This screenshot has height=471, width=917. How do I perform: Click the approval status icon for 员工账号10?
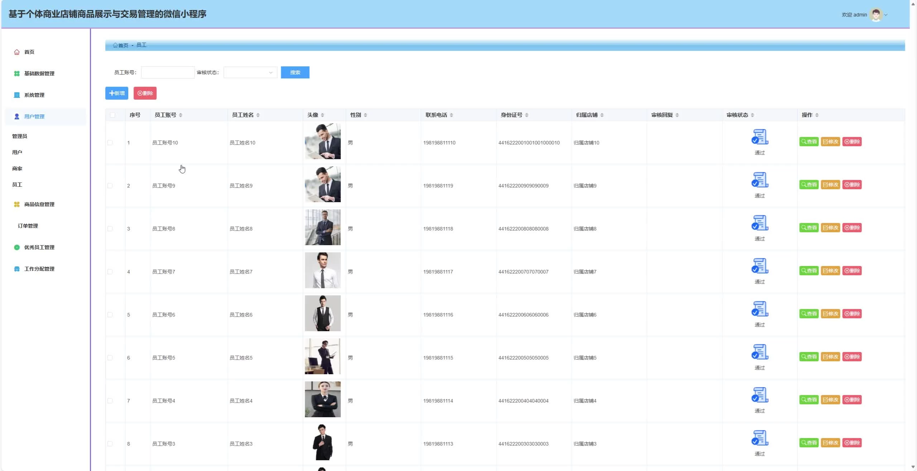pos(760,137)
